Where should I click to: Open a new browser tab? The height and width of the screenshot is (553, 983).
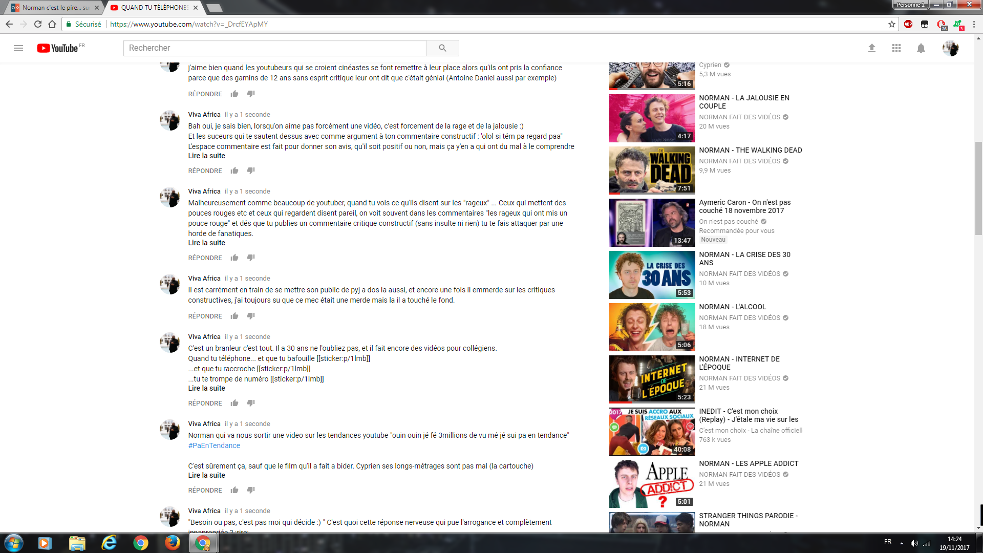(215, 8)
